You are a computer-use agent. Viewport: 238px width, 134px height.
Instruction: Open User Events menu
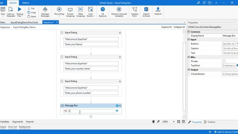(90, 12)
